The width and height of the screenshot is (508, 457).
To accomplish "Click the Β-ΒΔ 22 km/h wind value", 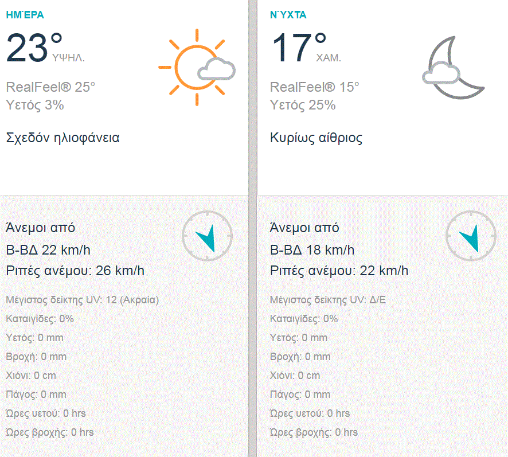I will click(x=48, y=250).
